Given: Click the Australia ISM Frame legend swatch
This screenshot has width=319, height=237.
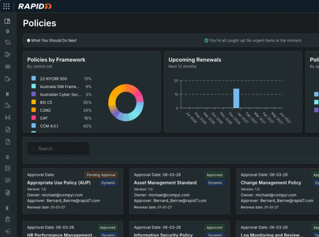Looking at the screenshot, I should (34, 86).
